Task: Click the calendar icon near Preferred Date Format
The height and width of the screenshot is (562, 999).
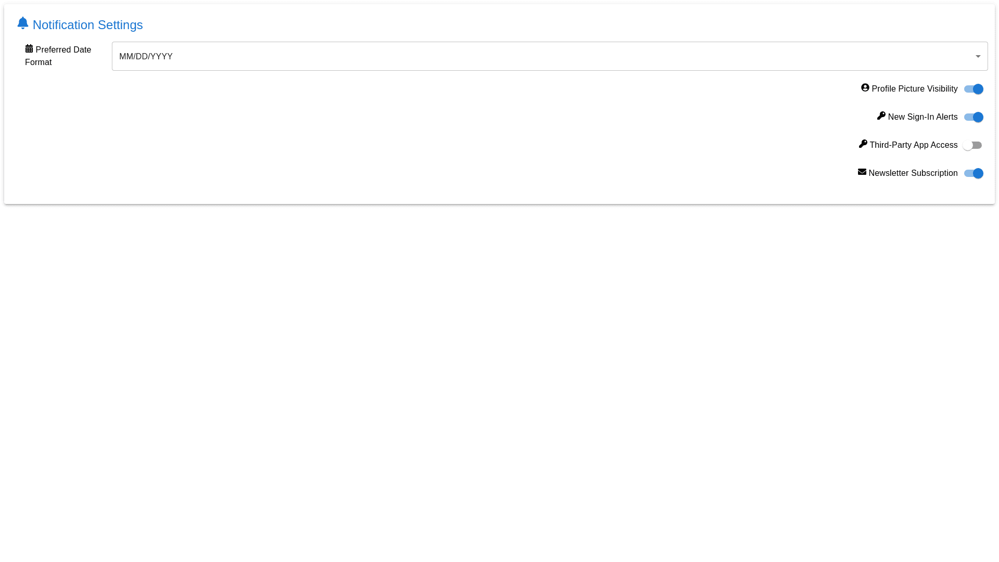Action: tap(29, 49)
